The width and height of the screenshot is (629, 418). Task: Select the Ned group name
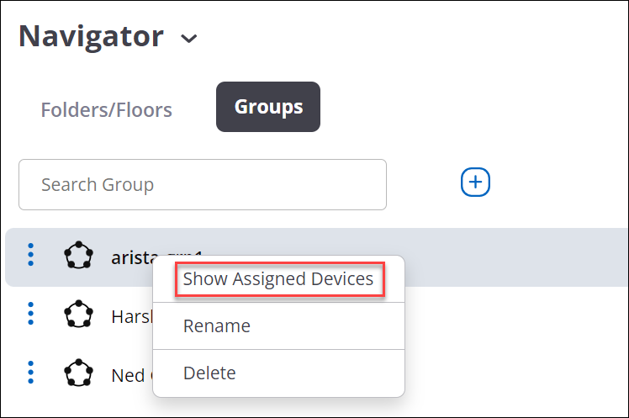coord(132,376)
